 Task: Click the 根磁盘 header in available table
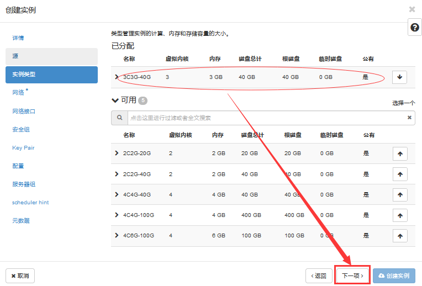coord(293,135)
